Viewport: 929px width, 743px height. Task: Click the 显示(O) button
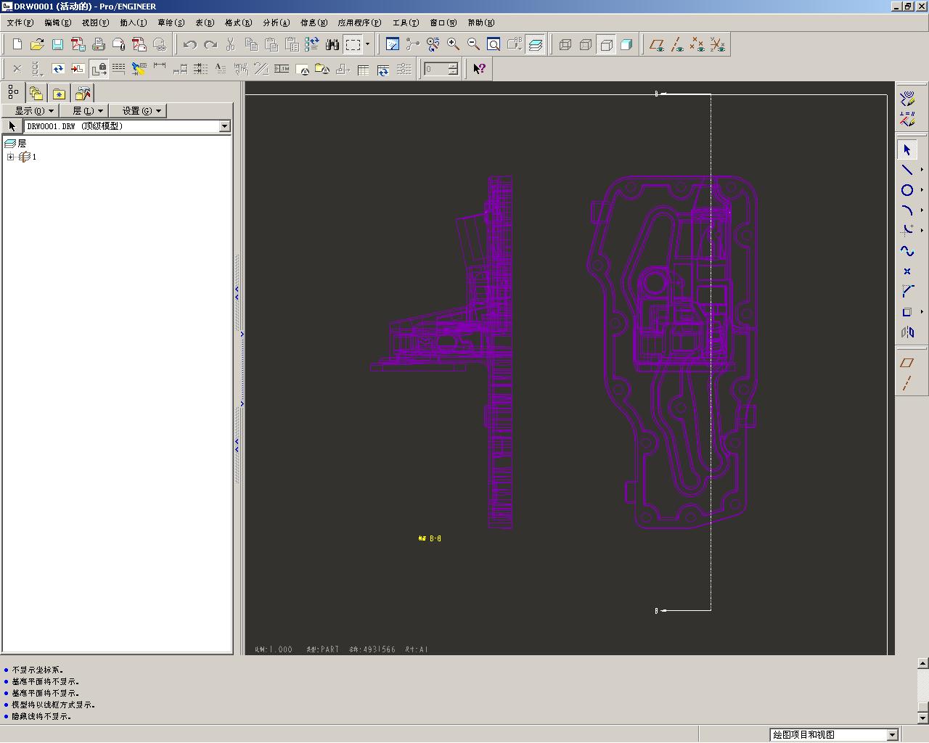pyautogui.click(x=34, y=111)
